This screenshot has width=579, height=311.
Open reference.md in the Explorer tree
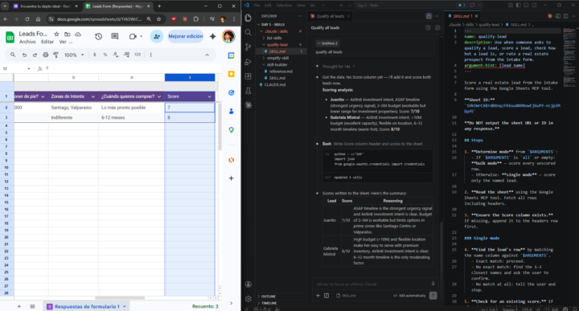coord(281,72)
